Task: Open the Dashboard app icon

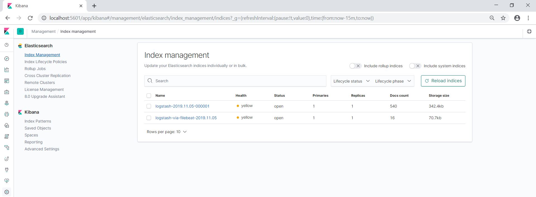Action: pos(7,81)
